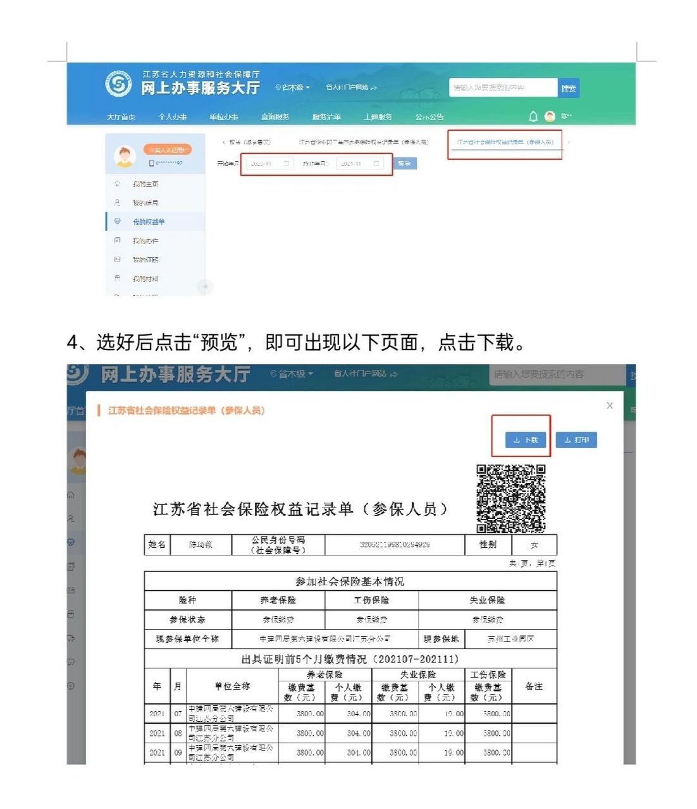Click the 险种 row label cell
The height and width of the screenshot is (809, 697).
pyautogui.click(x=188, y=600)
